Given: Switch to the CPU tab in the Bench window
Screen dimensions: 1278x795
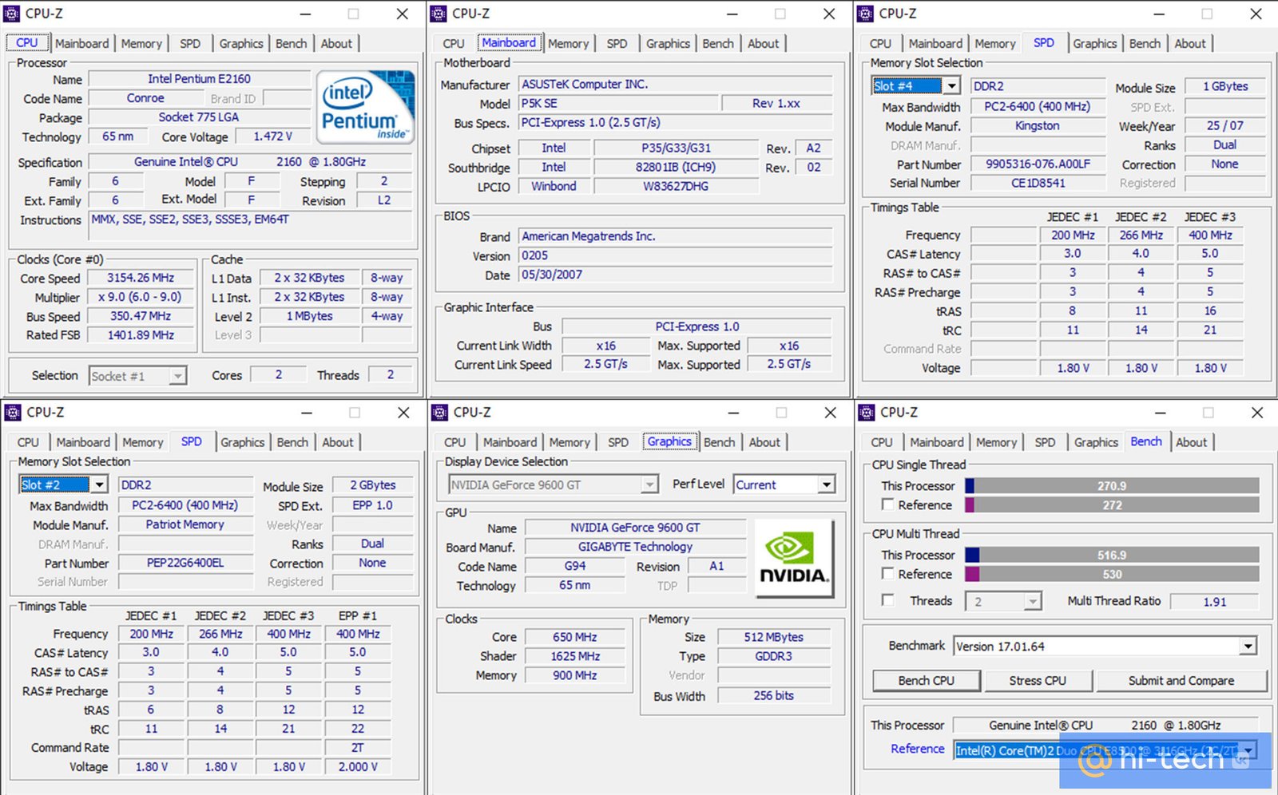Looking at the screenshot, I should tap(882, 442).
